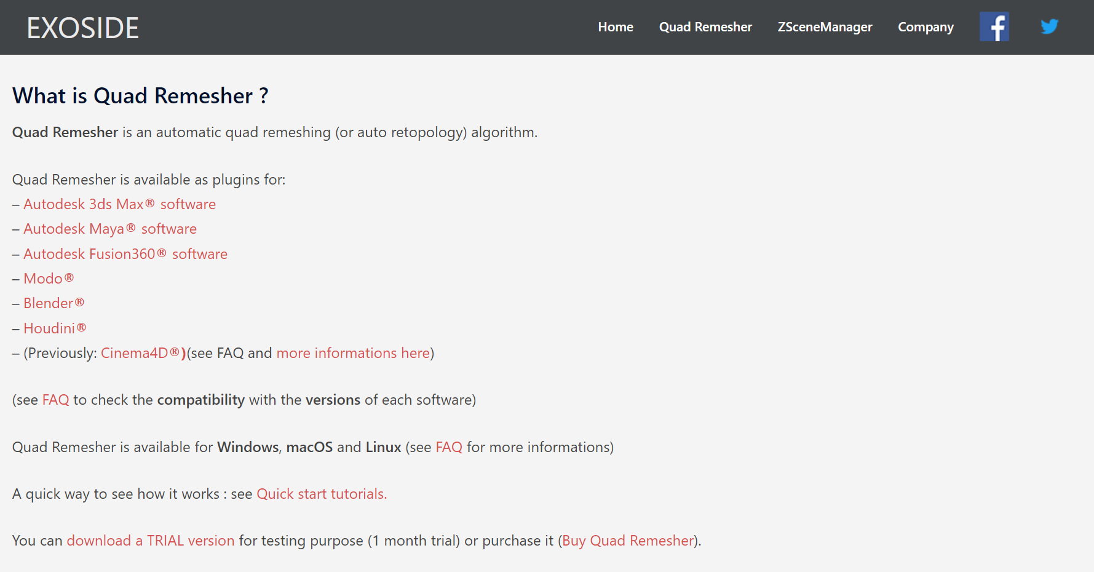The image size is (1094, 572).
Task: Click the bold 'Quad Remesher' intro text
Action: pos(65,132)
